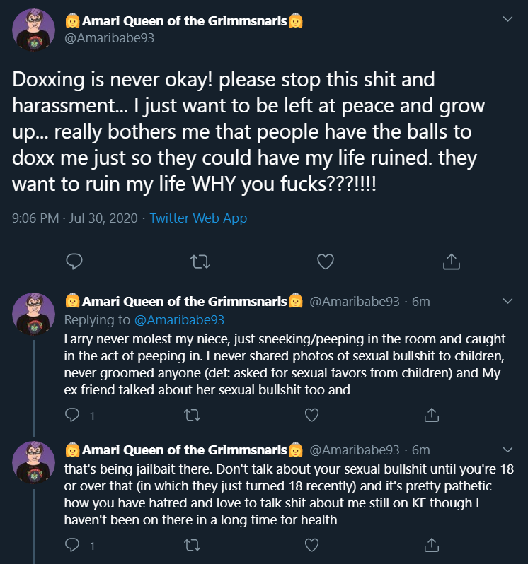The height and width of the screenshot is (564, 528).
Task: View the 9:06 PM Jul 30, 2020 timestamp
Action: [x=75, y=218]
